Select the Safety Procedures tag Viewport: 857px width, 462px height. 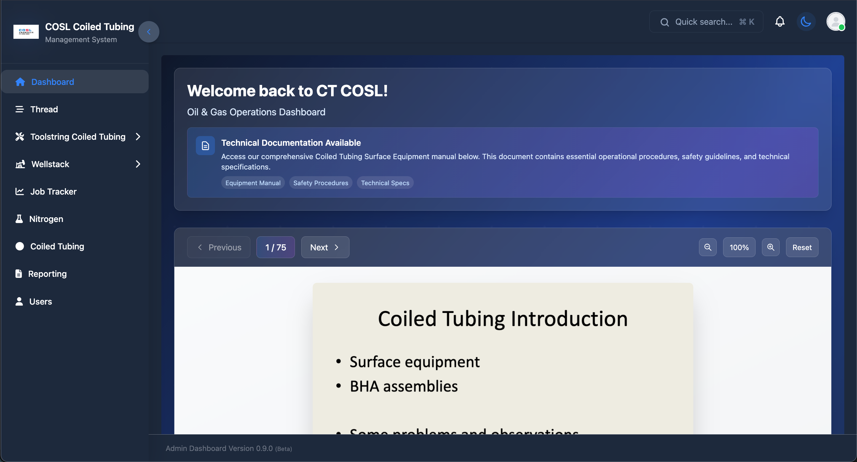pyautogui.click(x=321, y=183)
